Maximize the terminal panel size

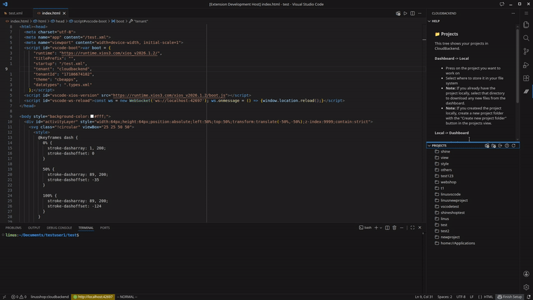tap(412, 227)
